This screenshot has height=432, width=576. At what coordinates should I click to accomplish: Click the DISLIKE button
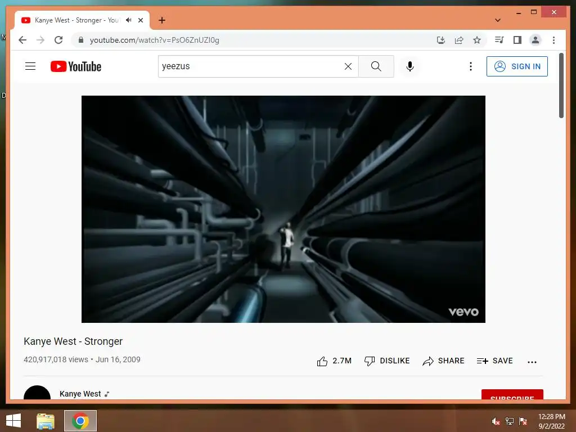[x=386, y=361]
